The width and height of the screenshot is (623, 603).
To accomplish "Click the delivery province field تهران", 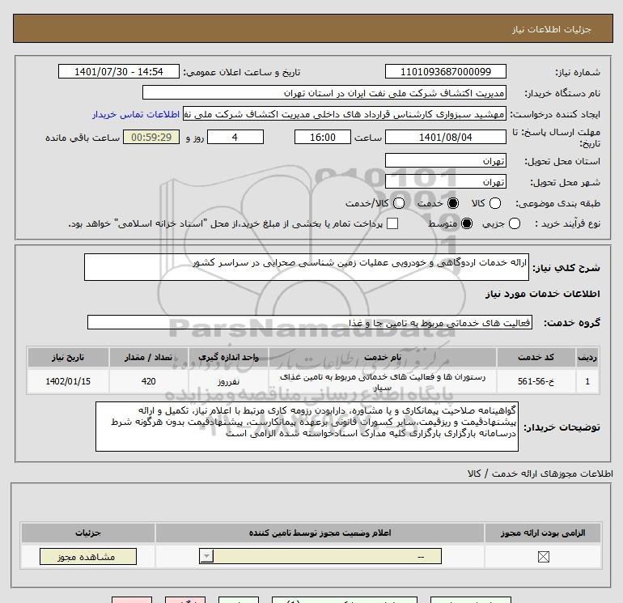I will [x=445, y=161].
